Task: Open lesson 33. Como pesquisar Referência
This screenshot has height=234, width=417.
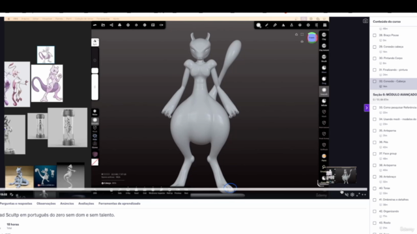Action: click(x=397, y=107)
